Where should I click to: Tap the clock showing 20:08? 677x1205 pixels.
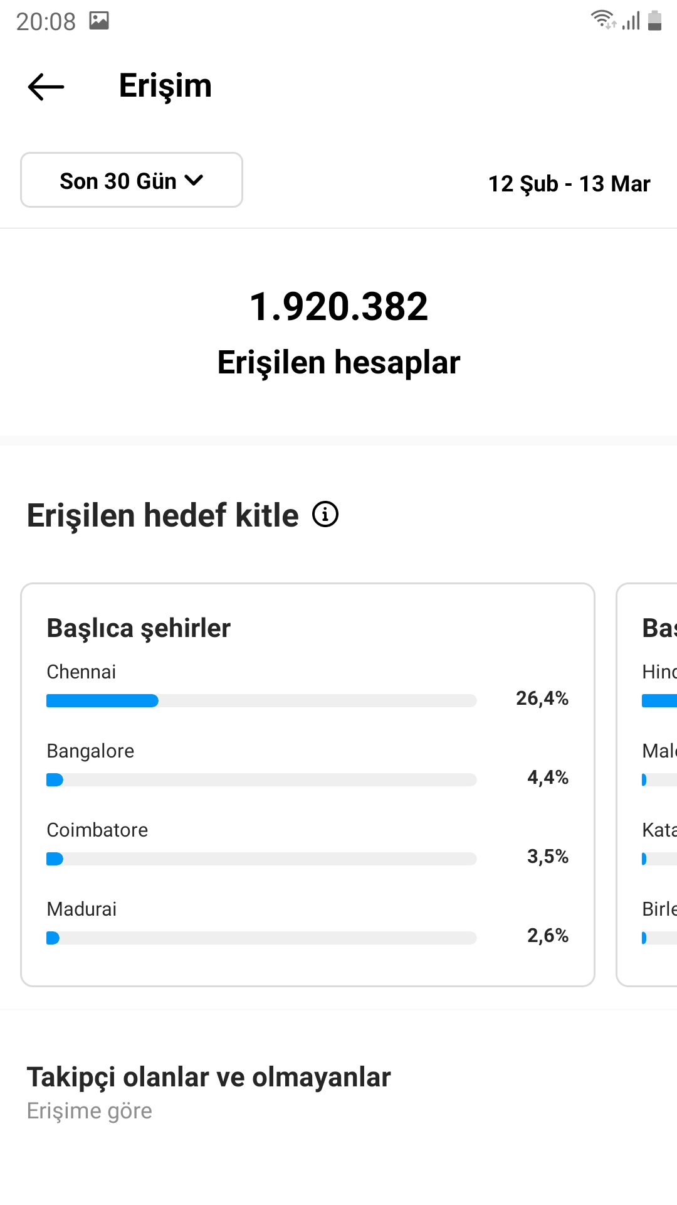coord(46,21)
